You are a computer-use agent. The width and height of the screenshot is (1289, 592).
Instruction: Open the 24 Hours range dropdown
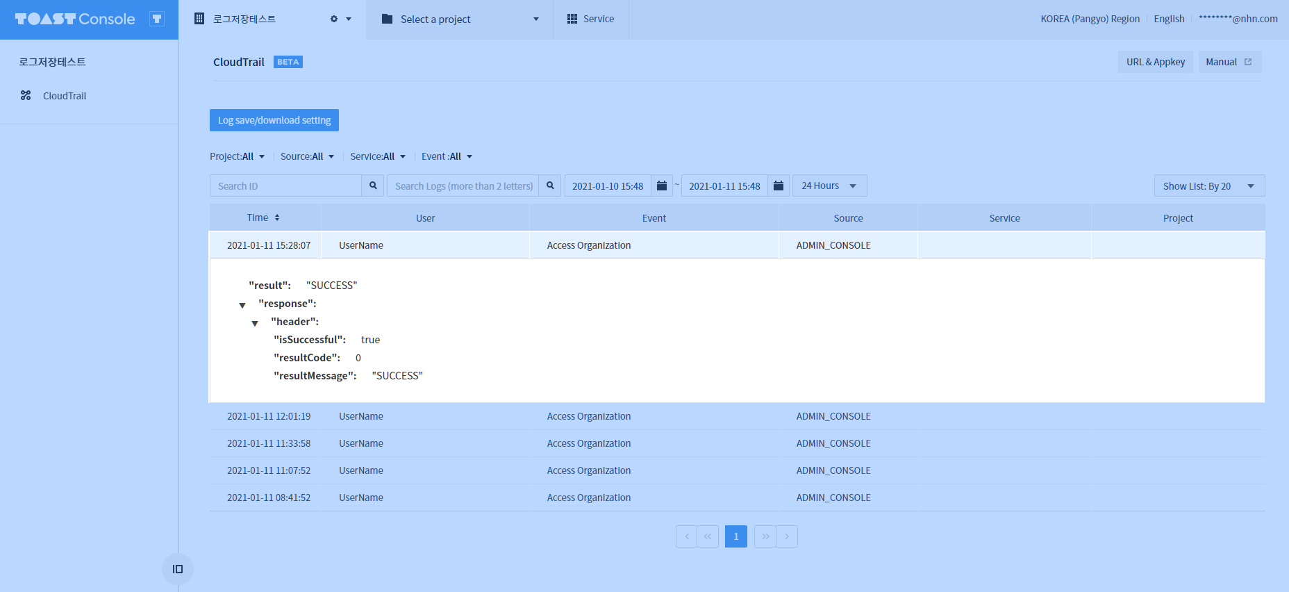click(x=829, y=186)
